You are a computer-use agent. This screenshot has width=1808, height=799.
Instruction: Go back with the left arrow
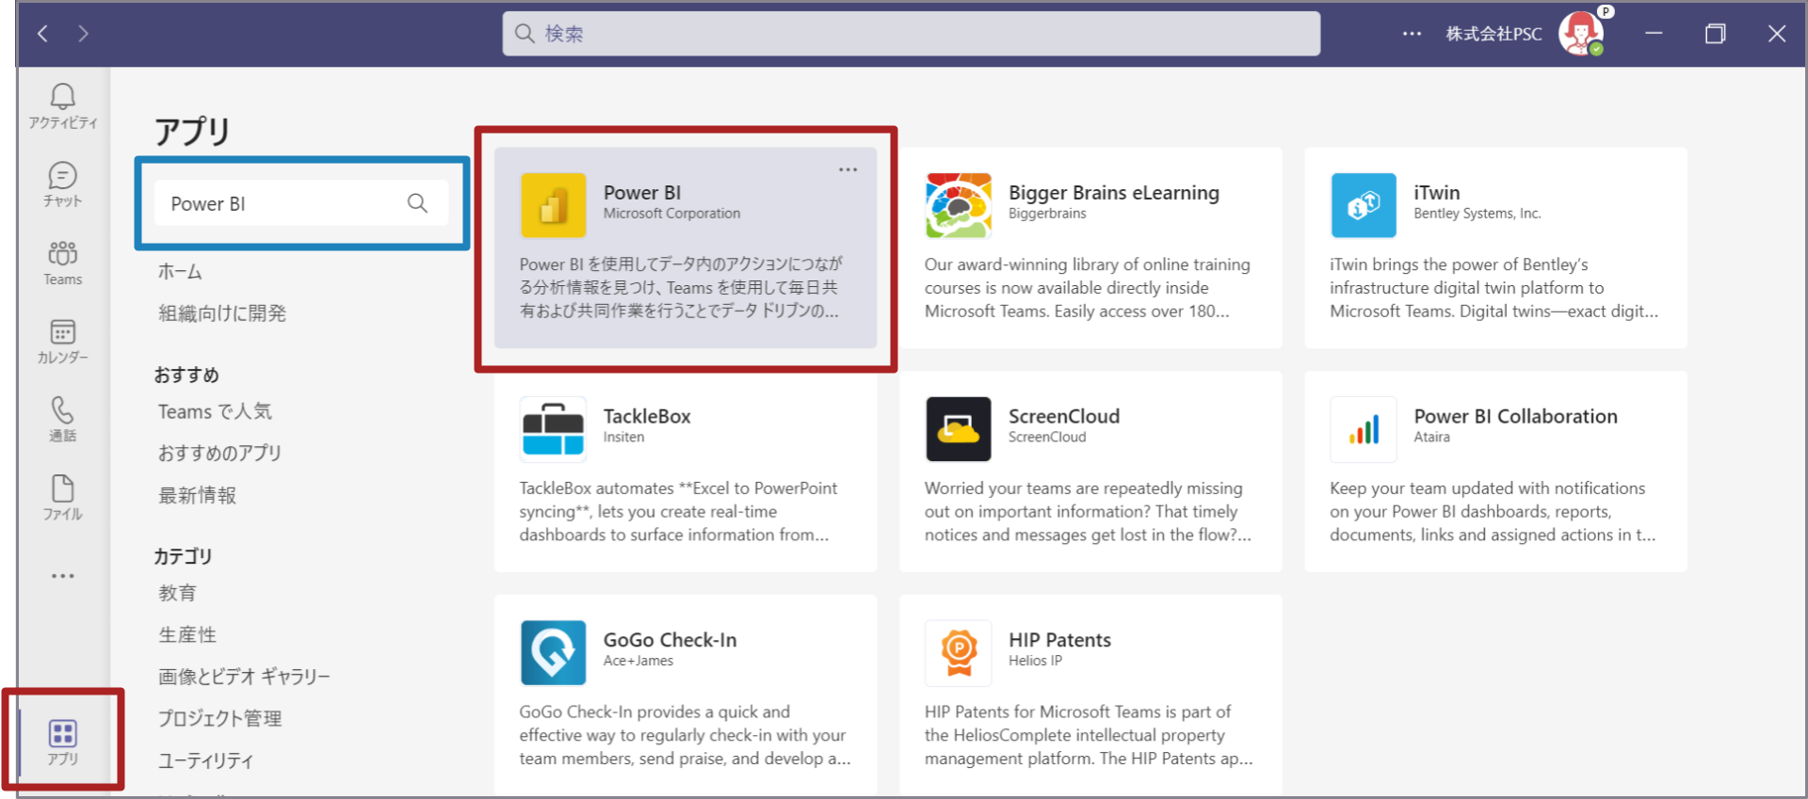click(43, 34)
